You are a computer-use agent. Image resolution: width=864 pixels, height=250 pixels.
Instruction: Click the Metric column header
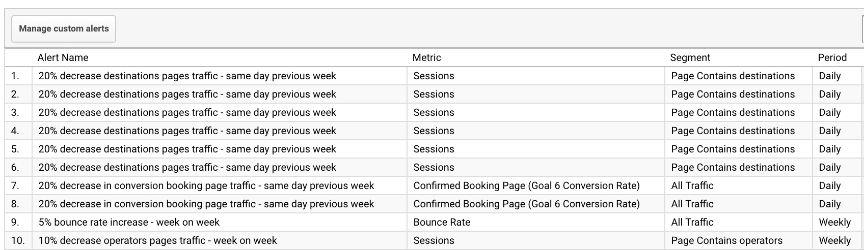pos(426,58)
